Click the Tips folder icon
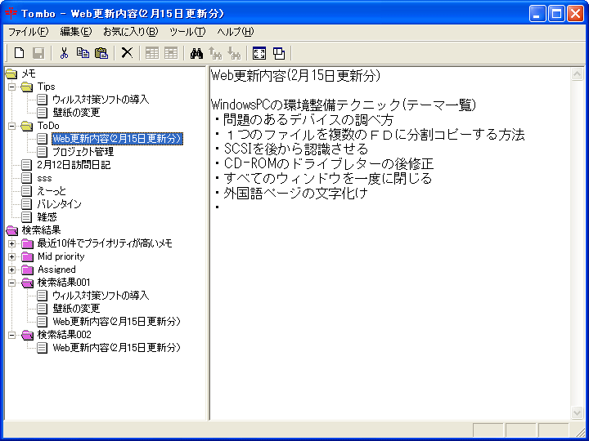Viewport: 589px width, 441px height. [27, 87]
